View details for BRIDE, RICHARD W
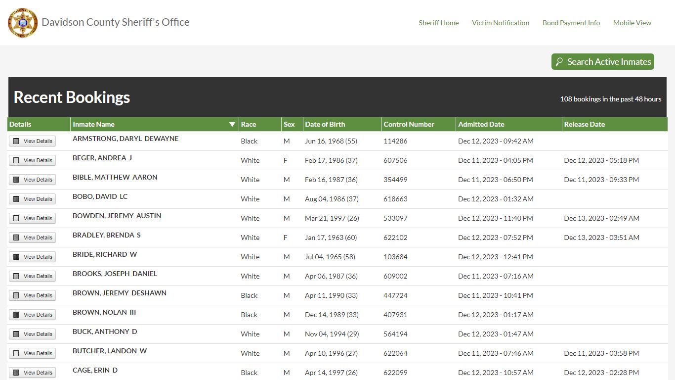The width and height of the screenshot is (675, 380). (32, 257)
